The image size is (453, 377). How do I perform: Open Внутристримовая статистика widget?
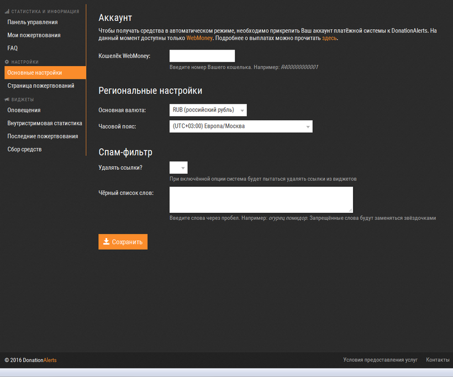click(45, 123)
